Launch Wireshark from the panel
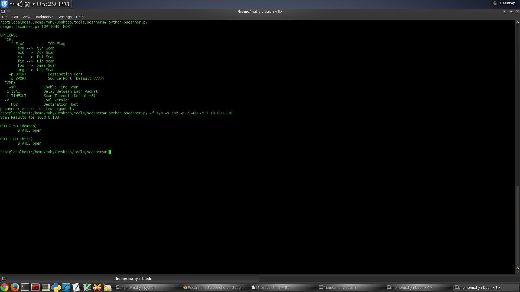The image size is (520, 292). [66, 287]
